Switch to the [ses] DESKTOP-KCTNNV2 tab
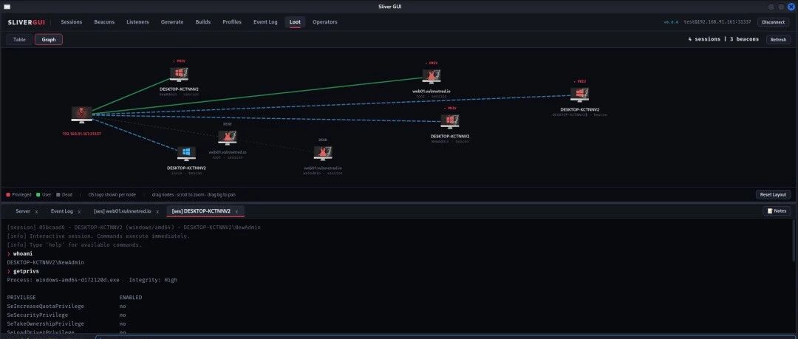Image resolution: width=798 pixels, height=339 pixels. pyautogui.click(x=201, y=210)
